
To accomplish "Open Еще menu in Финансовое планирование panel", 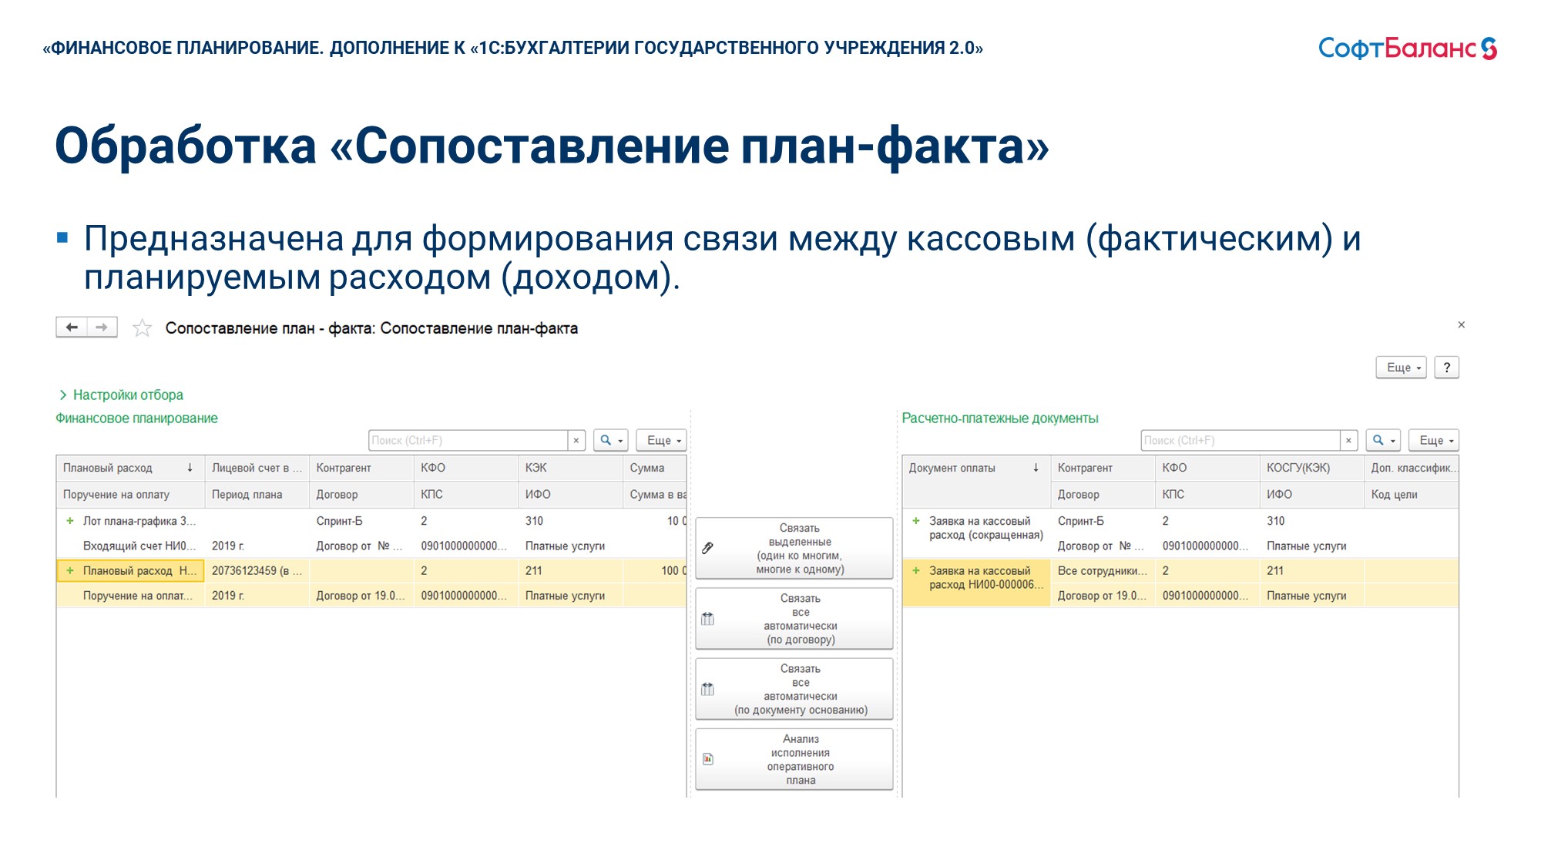I will point(661,440).
